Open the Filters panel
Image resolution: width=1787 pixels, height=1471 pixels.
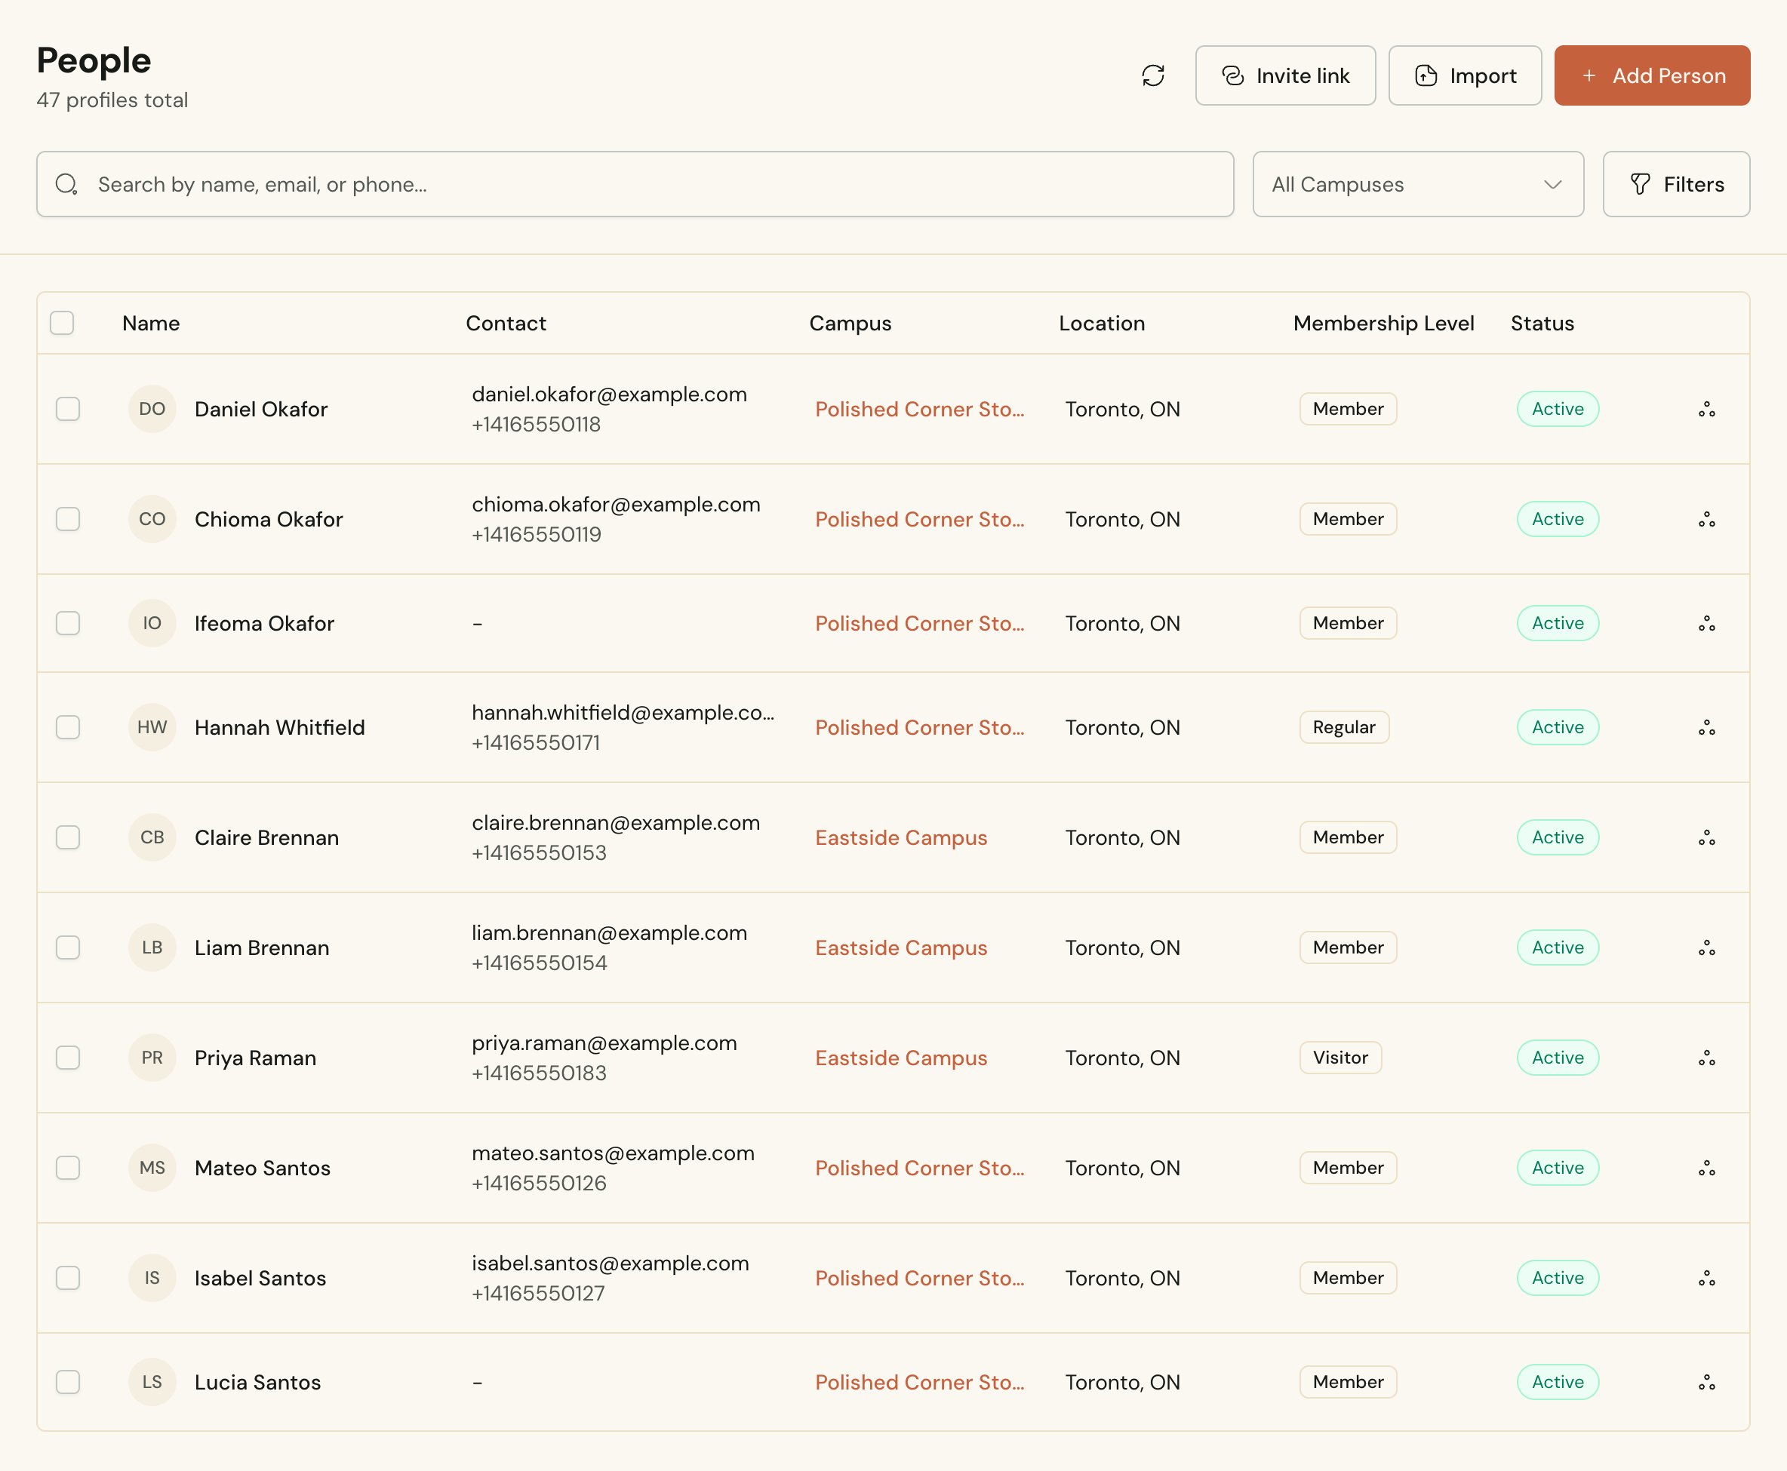[1676, 184]
